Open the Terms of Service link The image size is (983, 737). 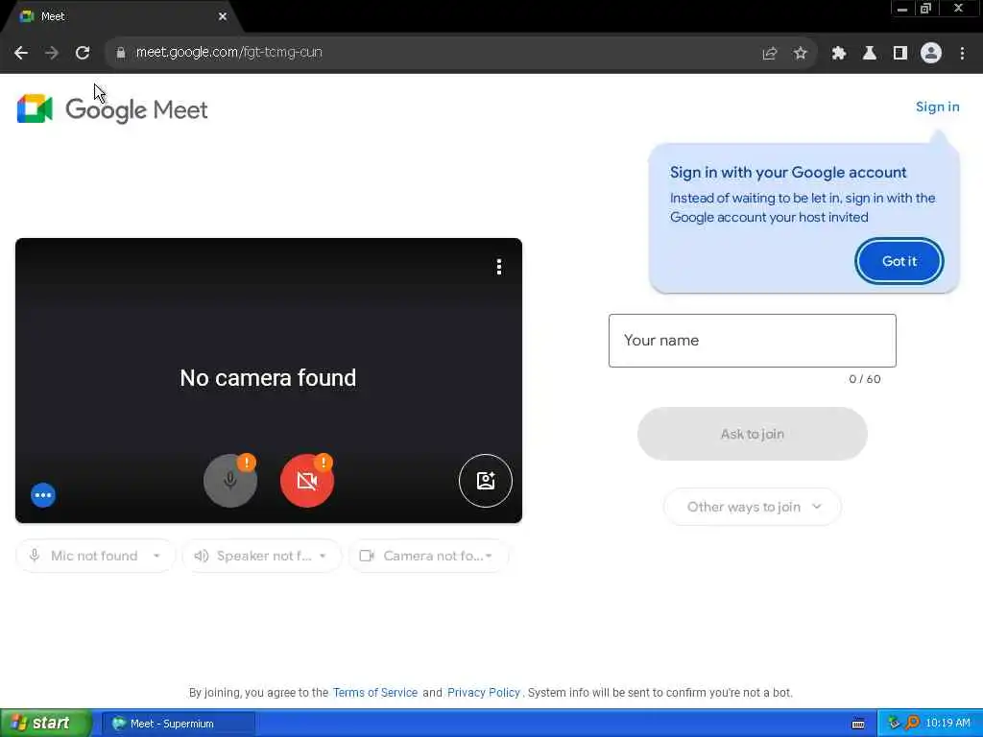(375, 693)
